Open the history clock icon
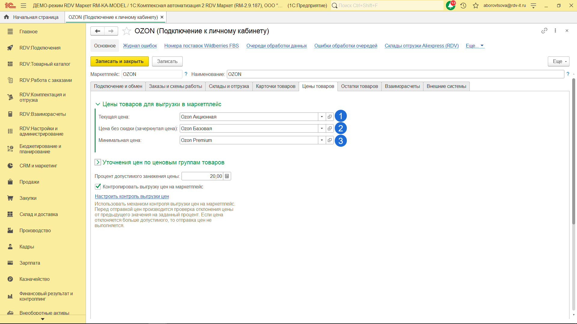This screenshot has height=324, width=577. coord(463,5)
